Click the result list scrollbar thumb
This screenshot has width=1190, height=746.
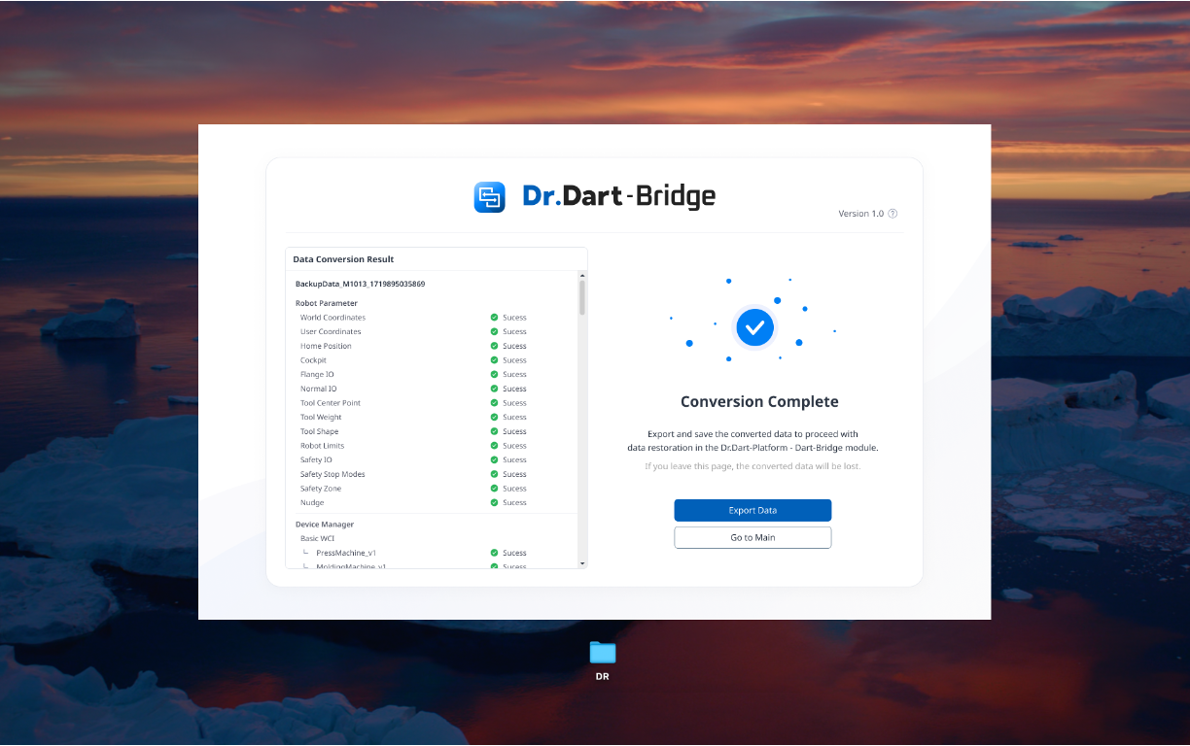[x=582, y=297]
